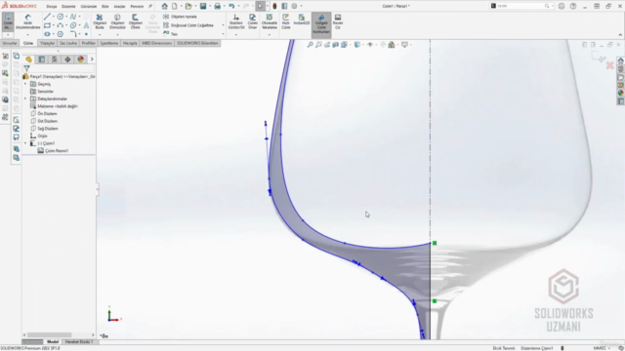Click the Taşı move entities button
Viewport: 625px width, 351px height.
(x=171, y=34)
